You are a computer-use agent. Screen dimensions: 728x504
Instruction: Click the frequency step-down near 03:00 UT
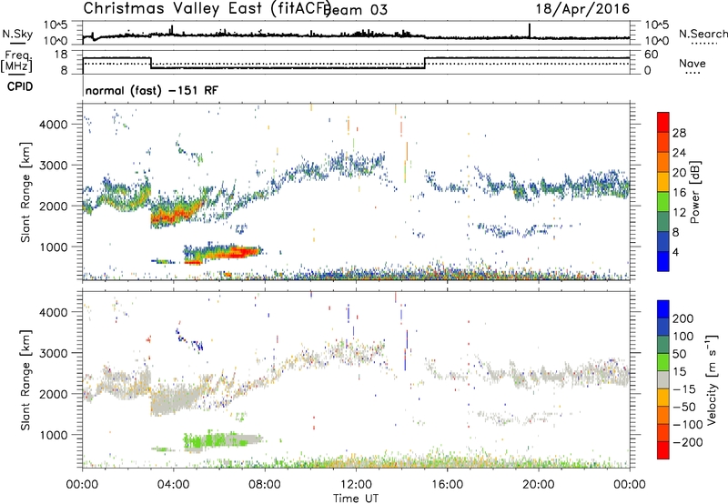point(151,63)
